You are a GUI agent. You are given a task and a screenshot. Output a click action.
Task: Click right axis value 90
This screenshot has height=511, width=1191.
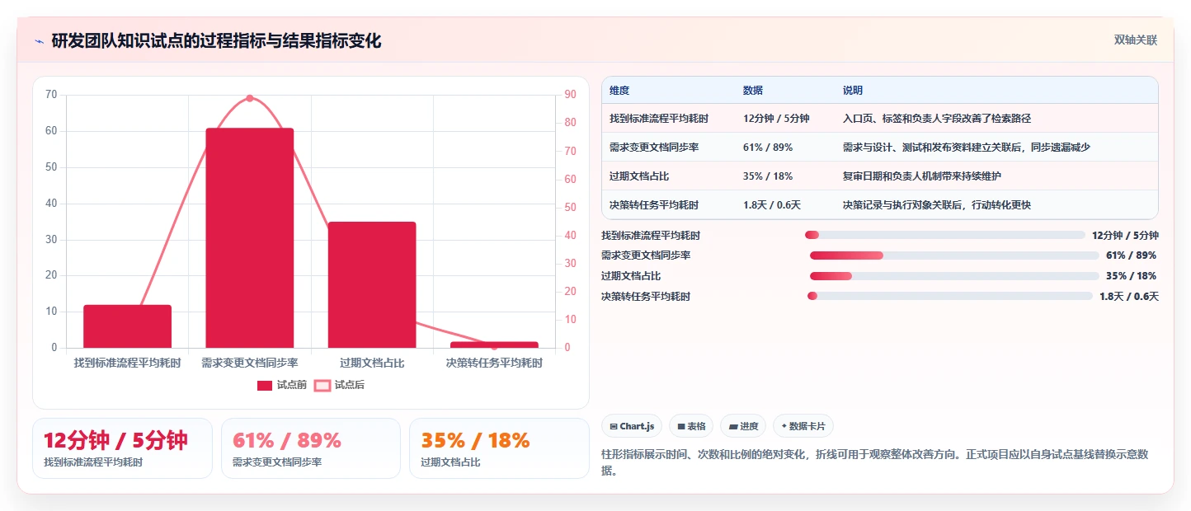coord(570,95)
